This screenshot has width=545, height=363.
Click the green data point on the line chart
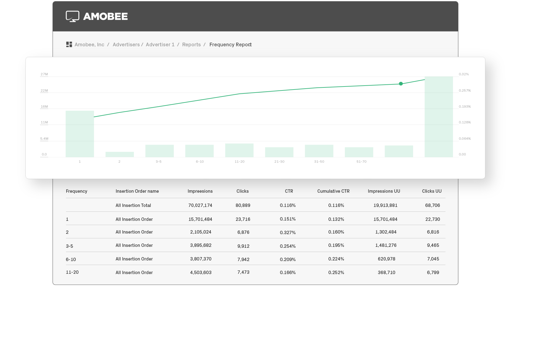click(401, 83)
